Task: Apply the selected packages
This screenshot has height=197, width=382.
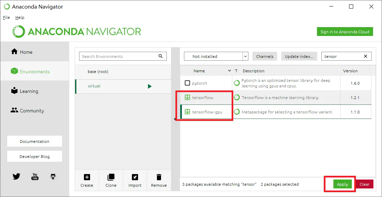Action: click(343, 184)
